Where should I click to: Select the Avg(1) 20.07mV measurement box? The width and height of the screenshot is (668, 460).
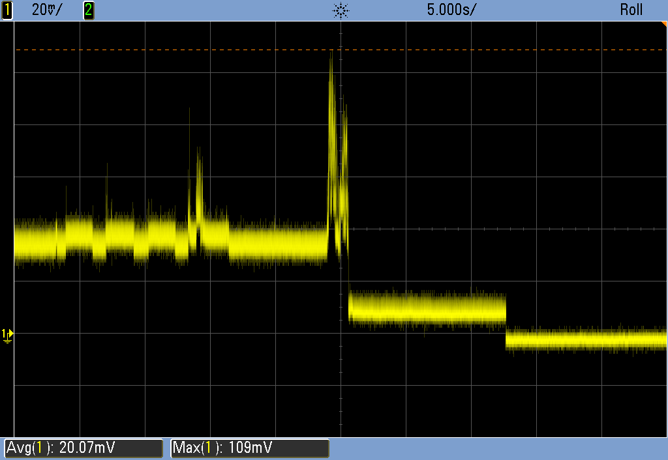83,448
